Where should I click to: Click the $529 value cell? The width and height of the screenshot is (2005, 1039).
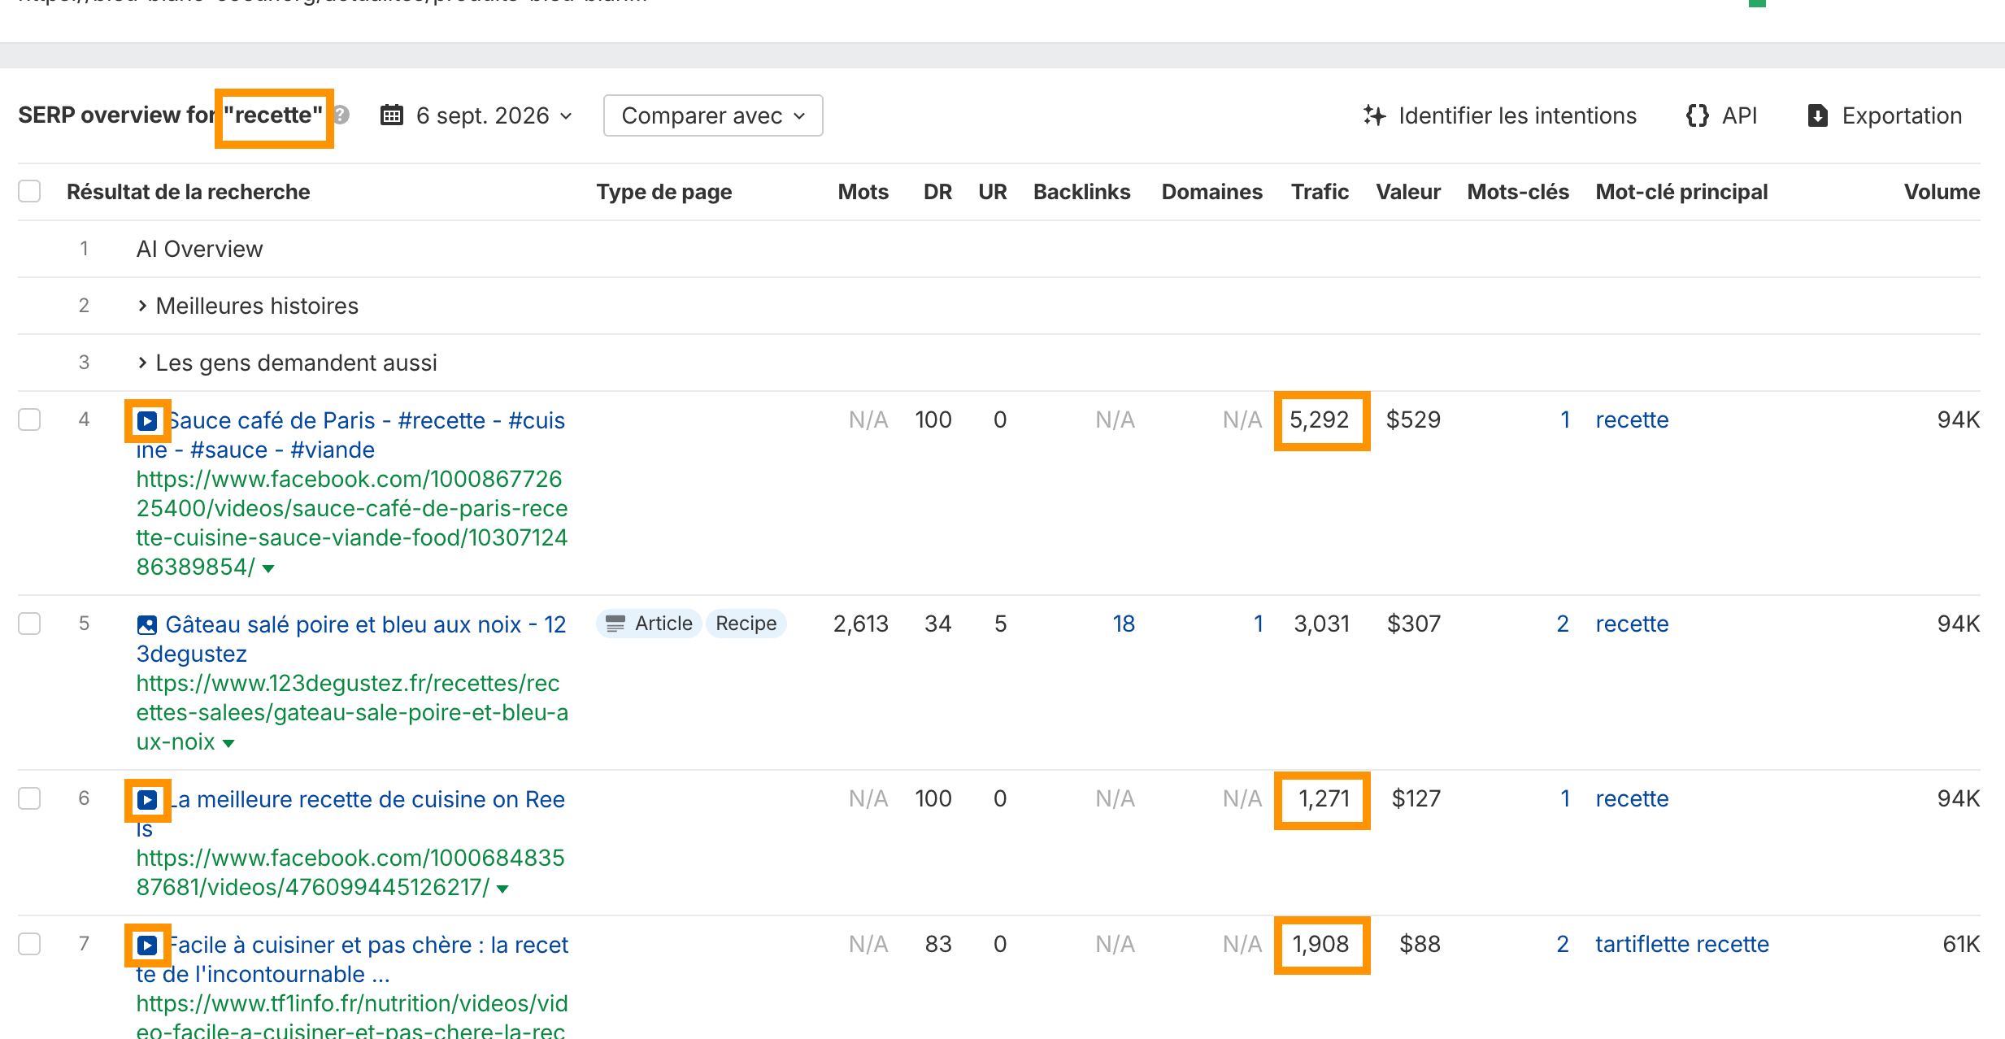click(x=1413, y=420)
